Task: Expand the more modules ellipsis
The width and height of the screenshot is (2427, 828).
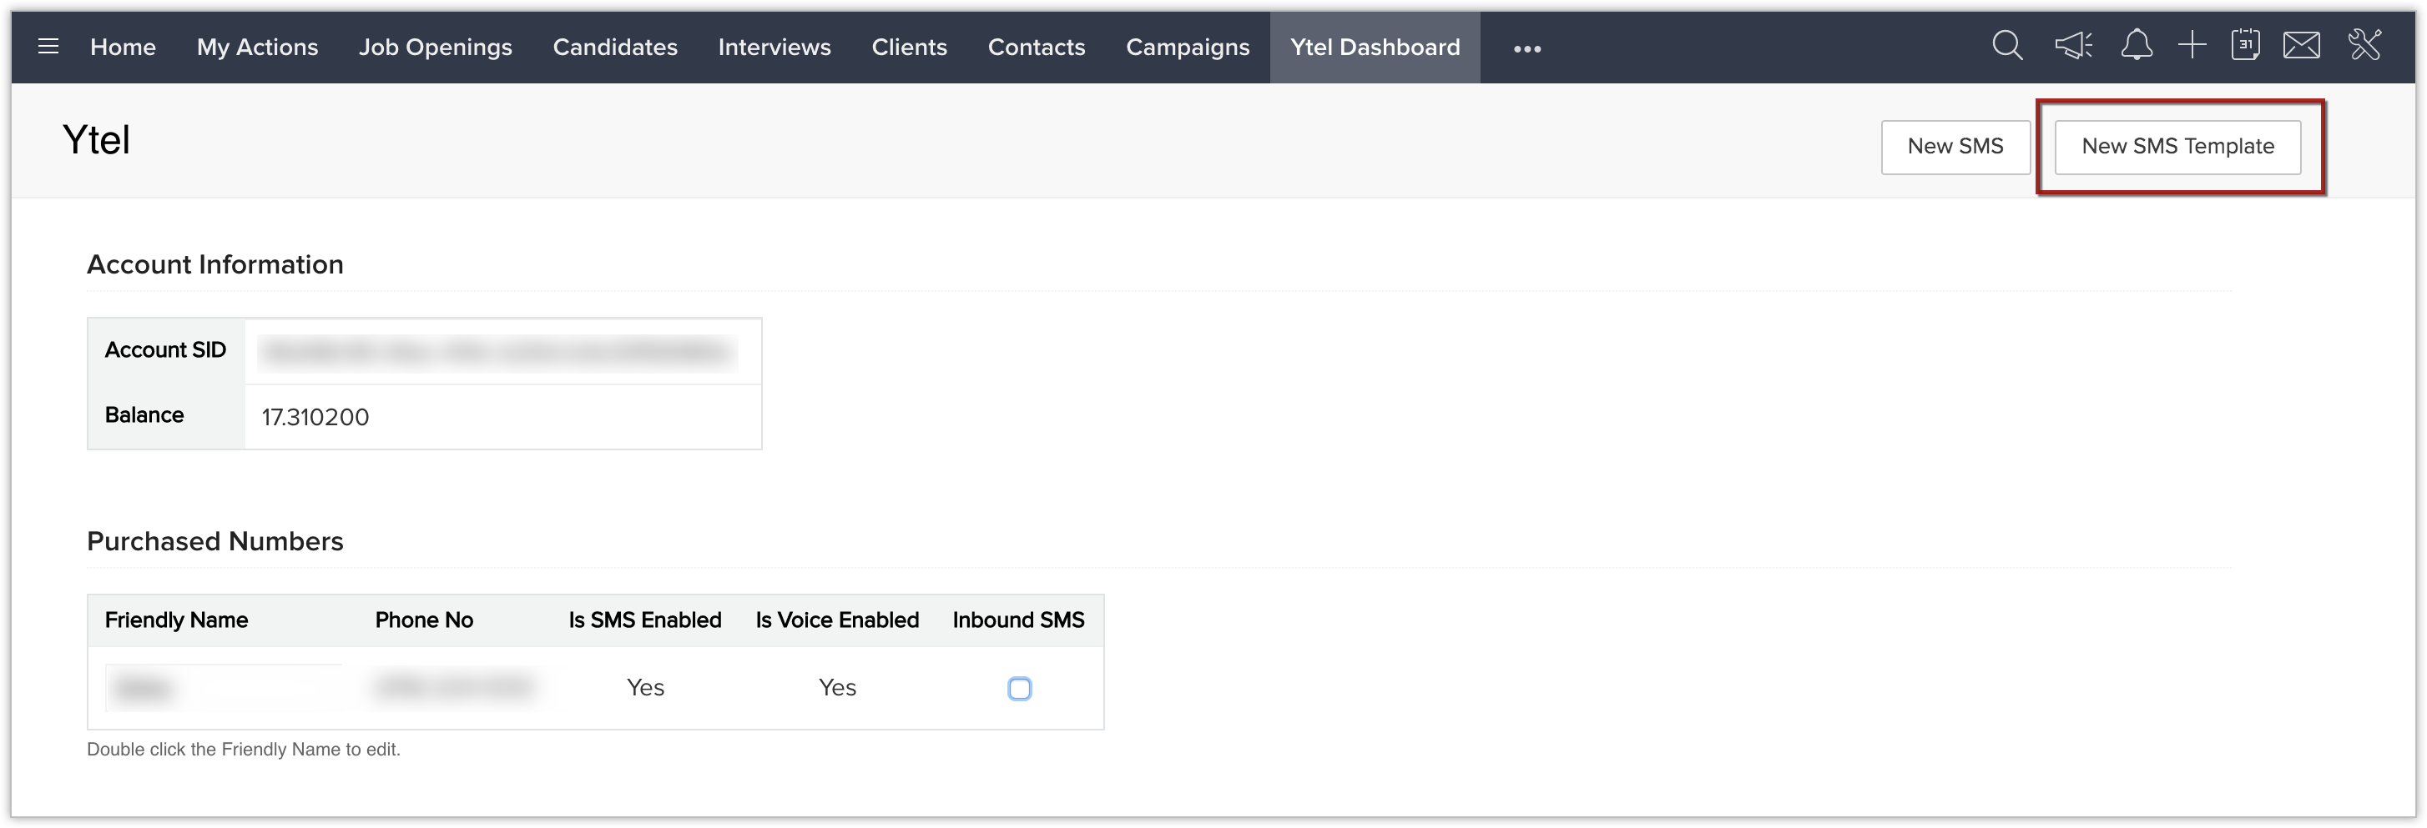Action: pos(1527,48)
